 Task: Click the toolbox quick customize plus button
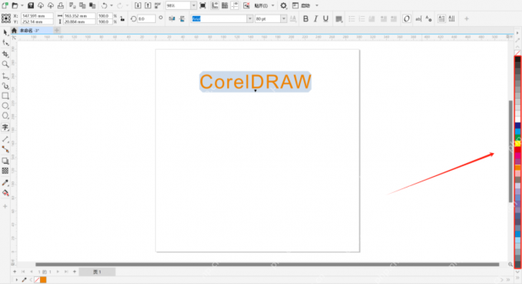click(5, 206)
